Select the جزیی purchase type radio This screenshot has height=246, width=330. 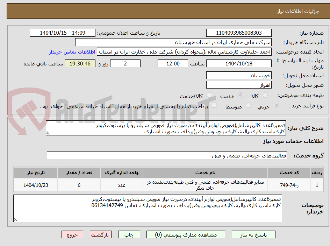pos(276,105)
